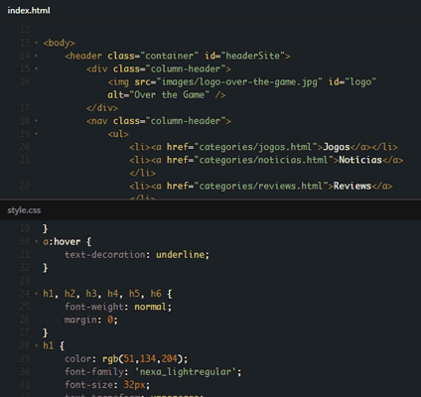Click the "container" class value
The height and width of the screenshot is (397, 421).
170,56
